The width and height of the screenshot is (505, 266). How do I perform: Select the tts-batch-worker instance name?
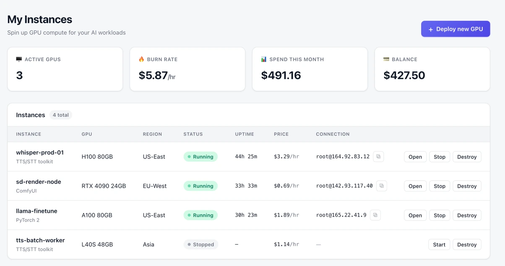coord(40,240)
